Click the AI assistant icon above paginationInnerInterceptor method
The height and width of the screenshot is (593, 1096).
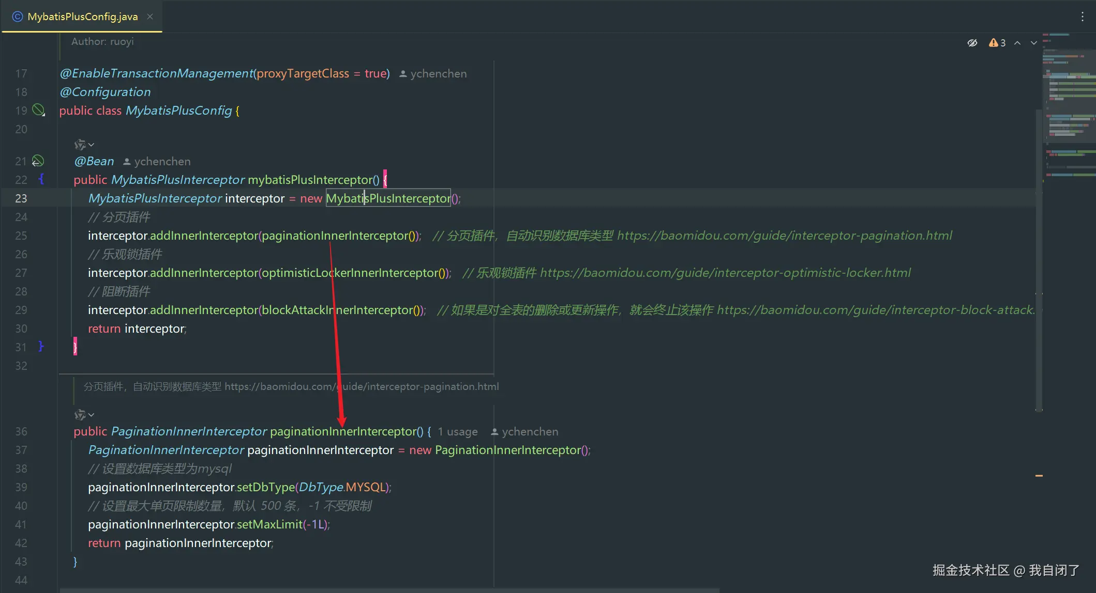[80, 415]
